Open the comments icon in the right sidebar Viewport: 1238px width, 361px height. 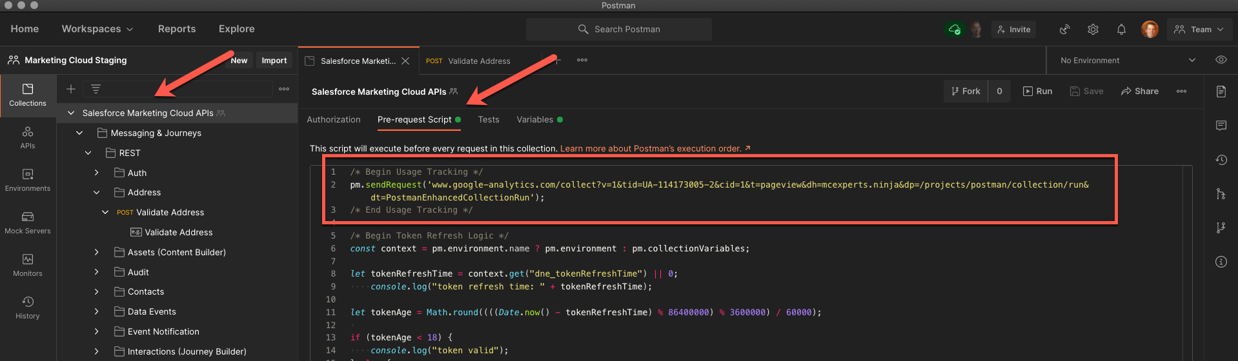coord(1221,126)
